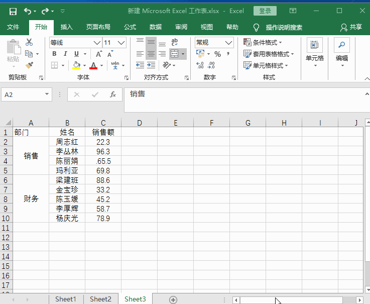This screenshot has height=304, width=370.
Task: Click the insert function fx icon
Action: pyautogui.click(x=113, y=95)
